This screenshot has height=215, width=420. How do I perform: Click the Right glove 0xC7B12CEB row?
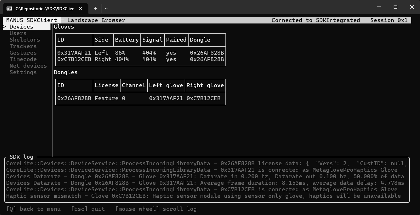[140, 59]
